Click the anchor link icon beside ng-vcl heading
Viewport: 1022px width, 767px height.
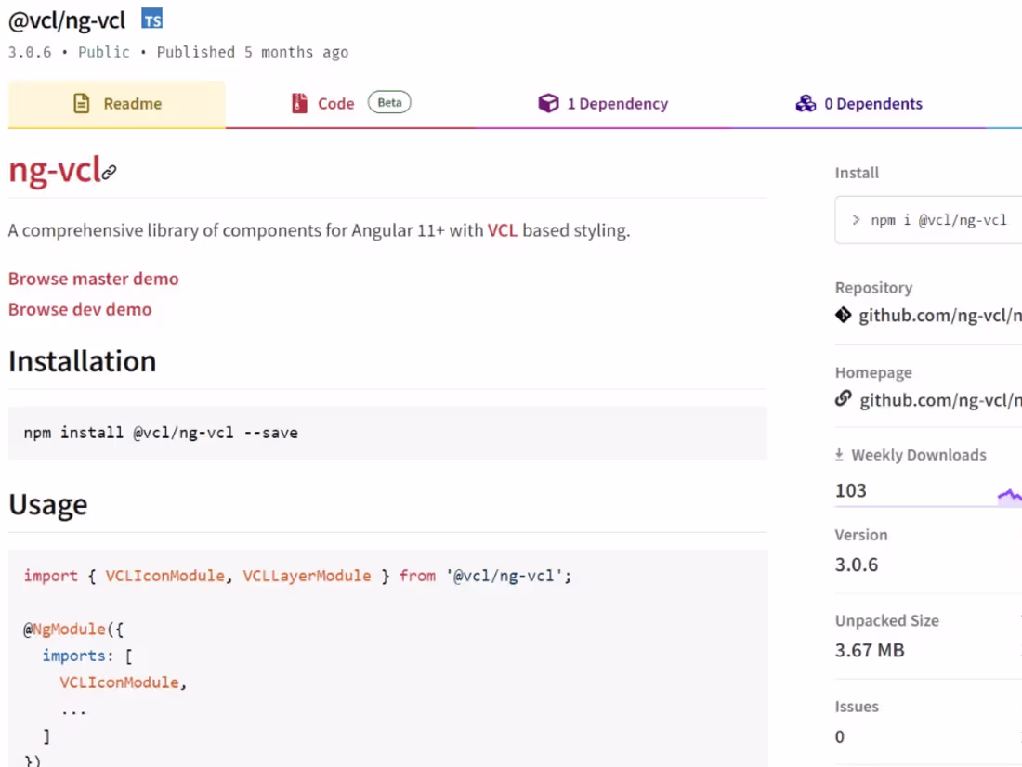pos(109,173)
